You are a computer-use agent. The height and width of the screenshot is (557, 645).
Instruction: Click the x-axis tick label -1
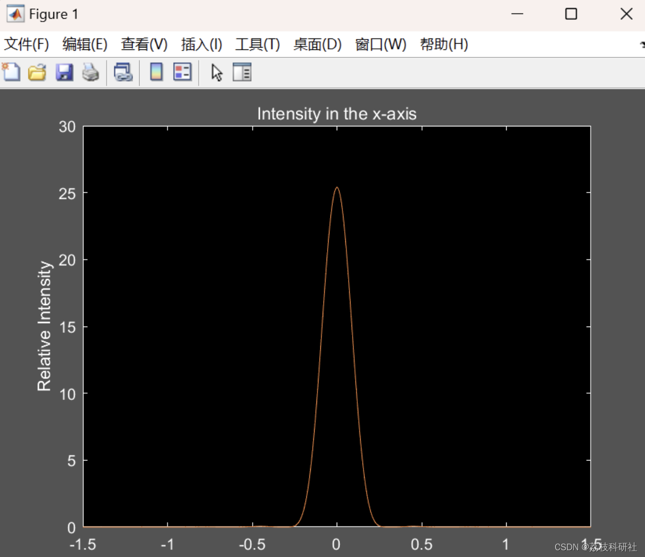(x=168, y=545)
